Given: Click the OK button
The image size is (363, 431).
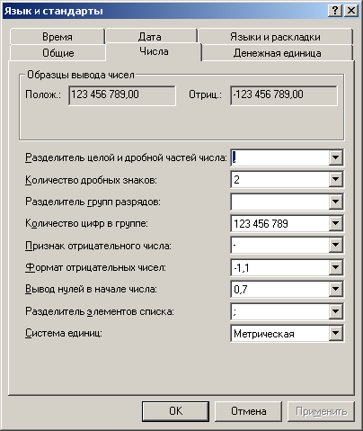Looking at the screenshot, I should pos(175,411).
